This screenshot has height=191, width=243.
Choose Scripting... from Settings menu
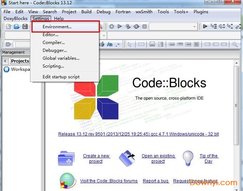[65, 66]
